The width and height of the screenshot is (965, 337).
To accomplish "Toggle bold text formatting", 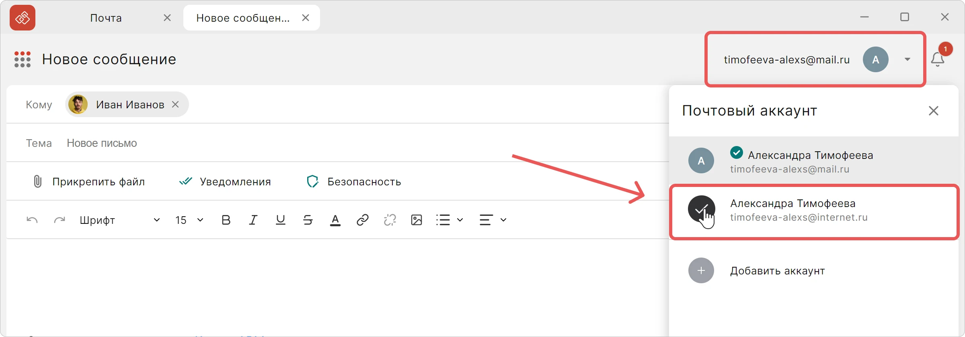I will click(x=226, y=220).
